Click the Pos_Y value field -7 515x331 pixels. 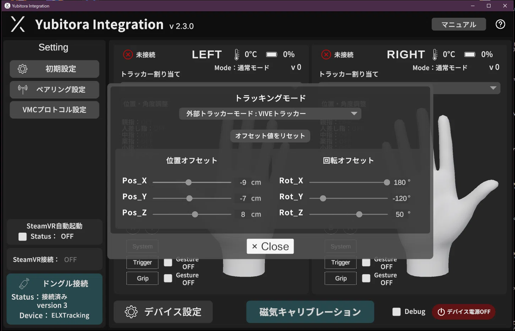[243, 199]
